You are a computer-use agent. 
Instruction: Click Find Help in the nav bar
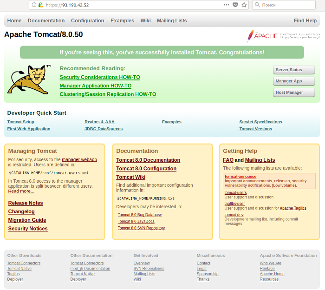click(x=305, y=20)
